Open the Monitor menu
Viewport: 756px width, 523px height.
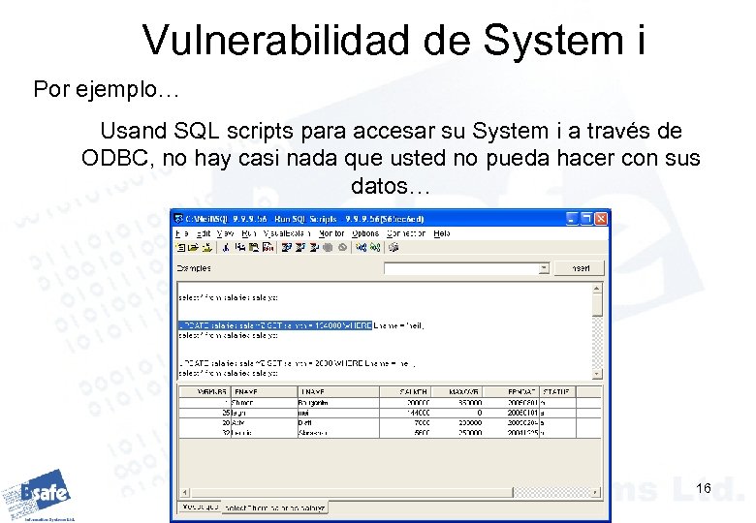coord(331,233)
